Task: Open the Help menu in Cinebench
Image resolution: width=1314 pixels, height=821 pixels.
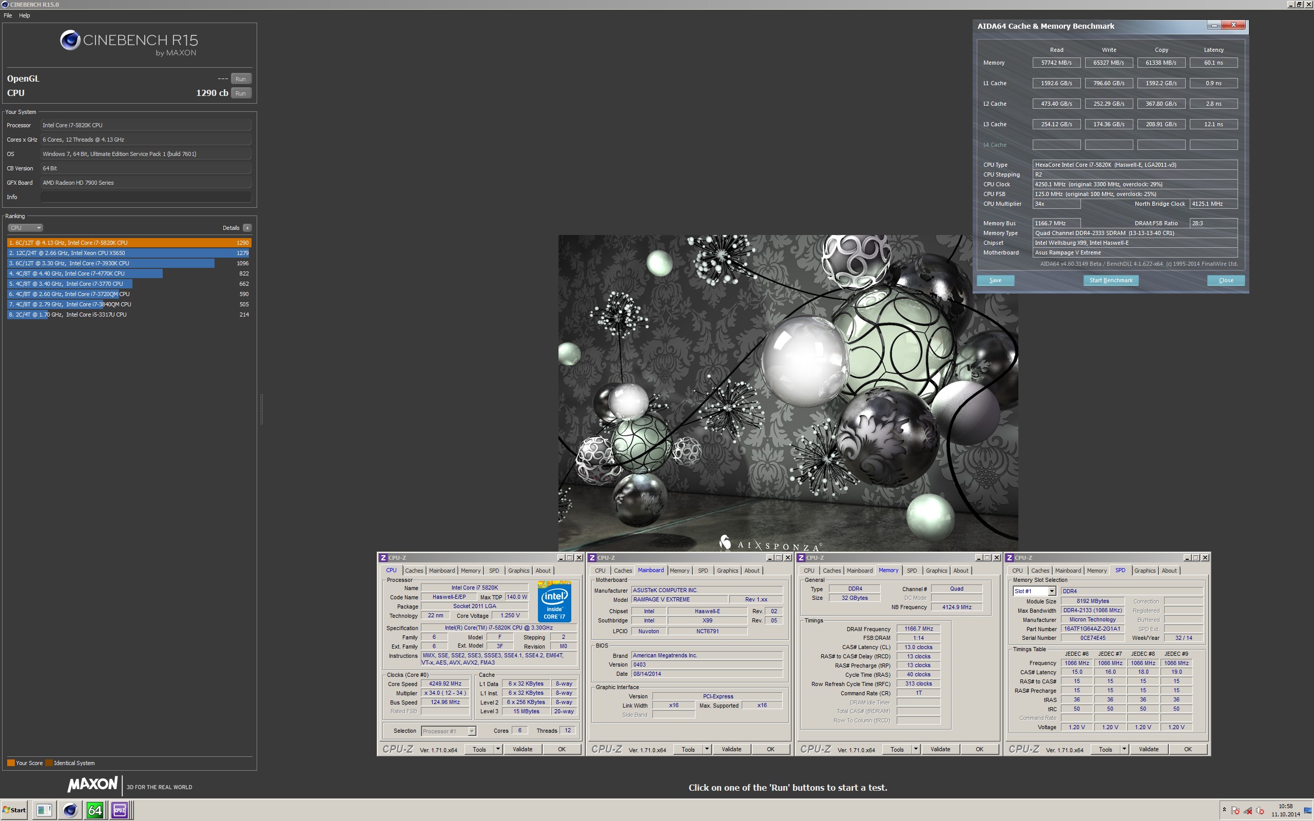Action: (x=25, y=15)
